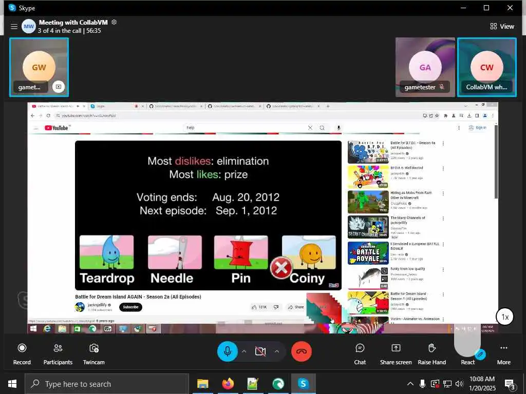The image size is (526, 394).
Task: Expand camera options chevron
Action: 277,351
